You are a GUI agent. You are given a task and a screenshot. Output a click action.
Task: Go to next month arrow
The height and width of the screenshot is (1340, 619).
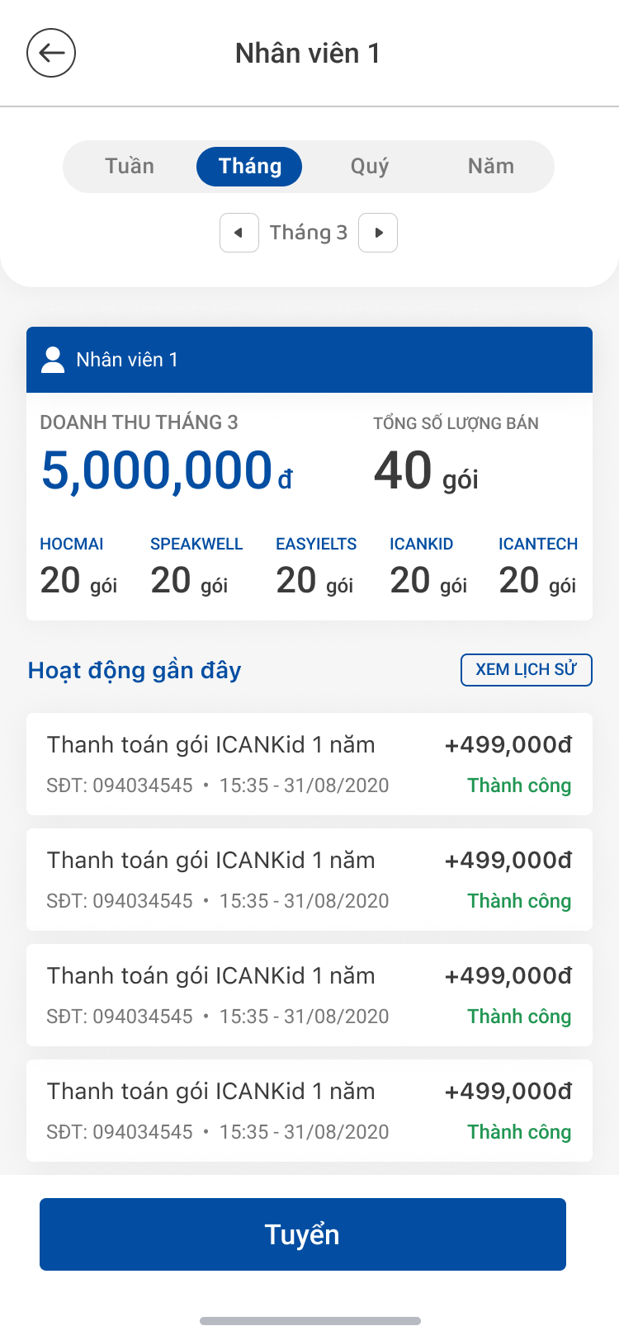click(x=378, y=233)
